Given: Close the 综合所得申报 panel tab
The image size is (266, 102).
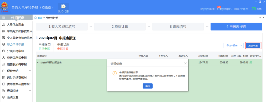Looking at the screenshot, I should (263, 18).
